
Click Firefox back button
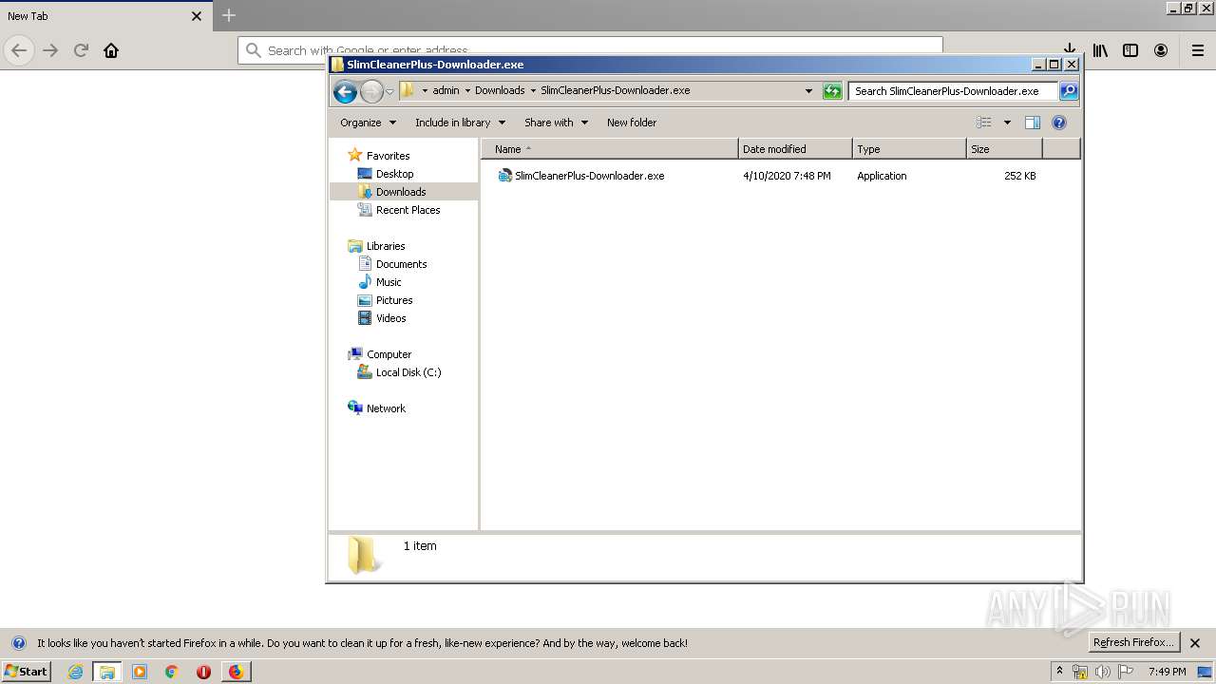pos(19,50)
